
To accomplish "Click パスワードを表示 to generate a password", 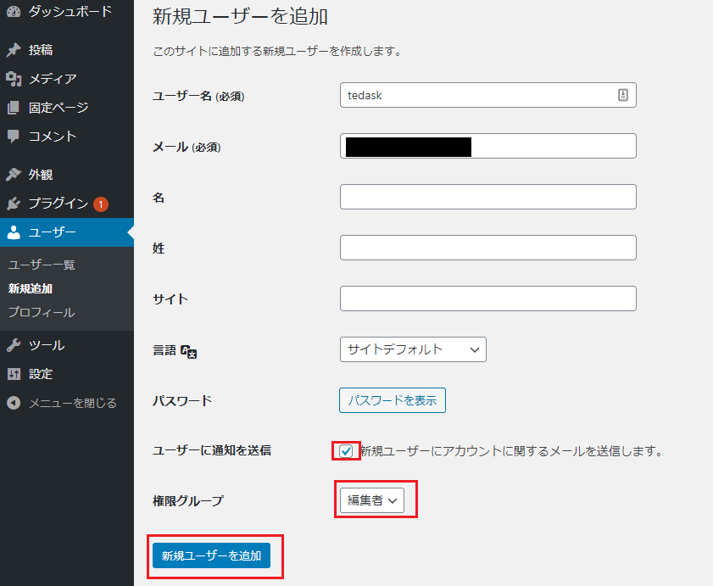I will (392, 399).
